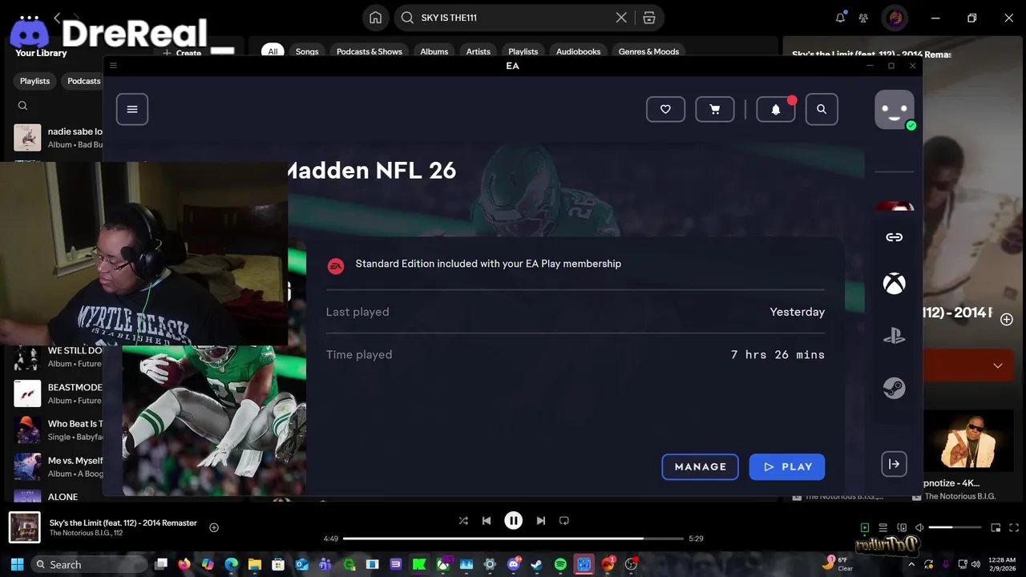Open Me vs. Myself album
Viewport: 1026px width, 577px height.
(x=58, y=467)
